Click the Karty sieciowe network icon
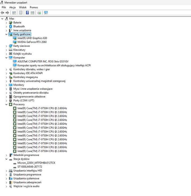 pyautogui.click(x=11, y=46)
